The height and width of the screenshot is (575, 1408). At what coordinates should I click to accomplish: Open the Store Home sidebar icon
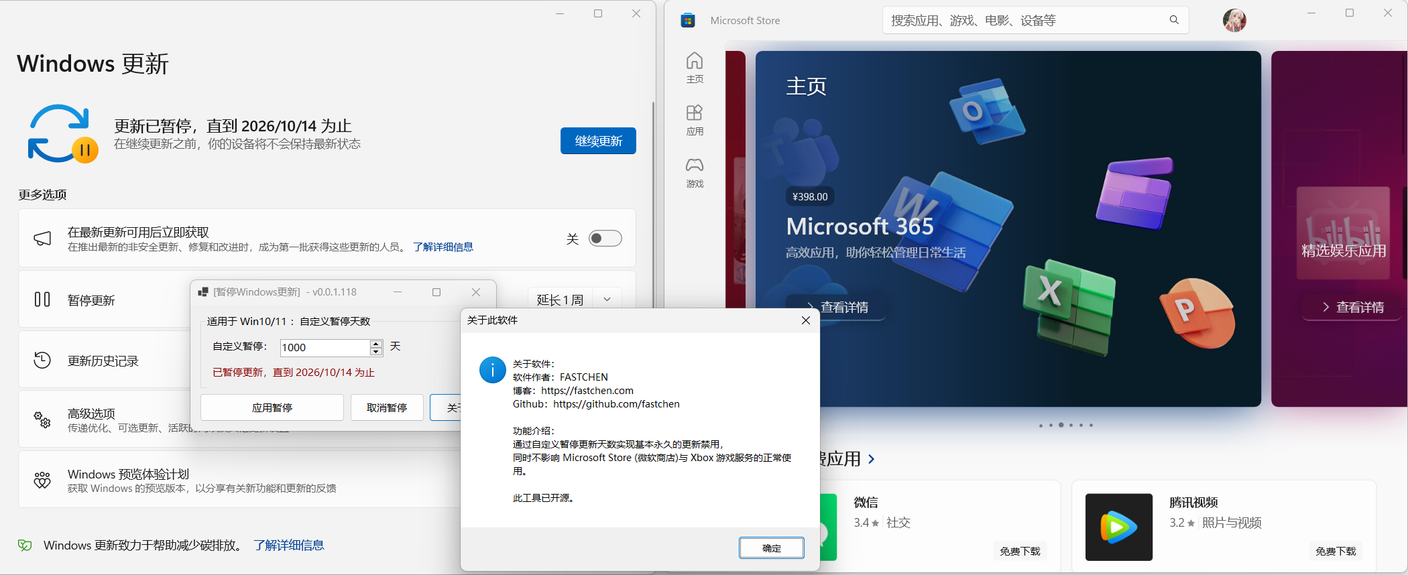(x=694, y=68)
